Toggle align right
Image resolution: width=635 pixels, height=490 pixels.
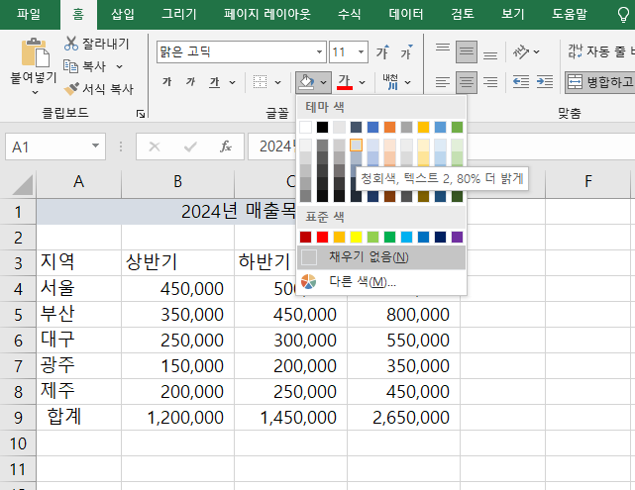pos(490,82)
